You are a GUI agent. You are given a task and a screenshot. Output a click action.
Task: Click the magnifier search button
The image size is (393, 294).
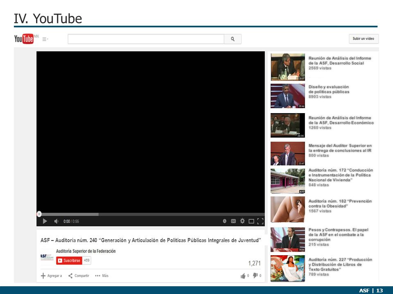pos(233,39)
